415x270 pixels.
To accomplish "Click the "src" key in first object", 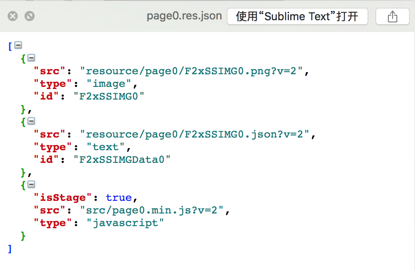I will [x=50, y=71].
